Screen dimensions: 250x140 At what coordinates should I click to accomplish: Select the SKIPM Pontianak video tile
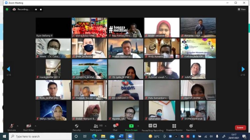198,110
